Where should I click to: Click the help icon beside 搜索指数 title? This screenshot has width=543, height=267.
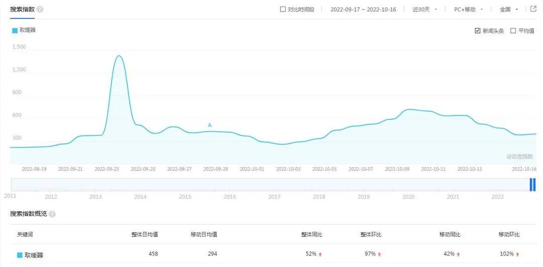tap(40, 10)
